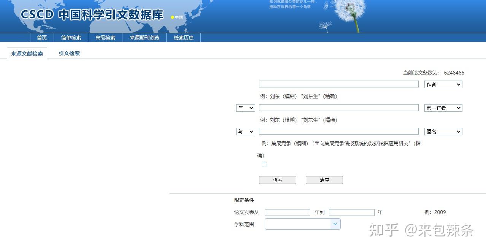
Task: Switch to the 引文检索 tab
Action: [x=69, y=53]
